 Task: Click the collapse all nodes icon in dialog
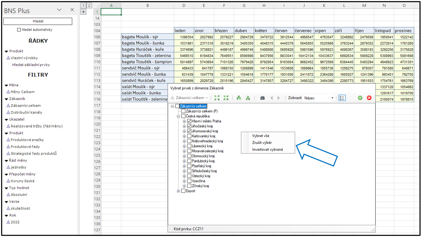226,98
